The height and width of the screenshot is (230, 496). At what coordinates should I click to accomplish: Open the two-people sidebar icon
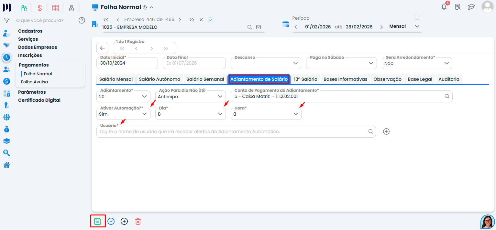pyautogui.click(x=6, y=69)
